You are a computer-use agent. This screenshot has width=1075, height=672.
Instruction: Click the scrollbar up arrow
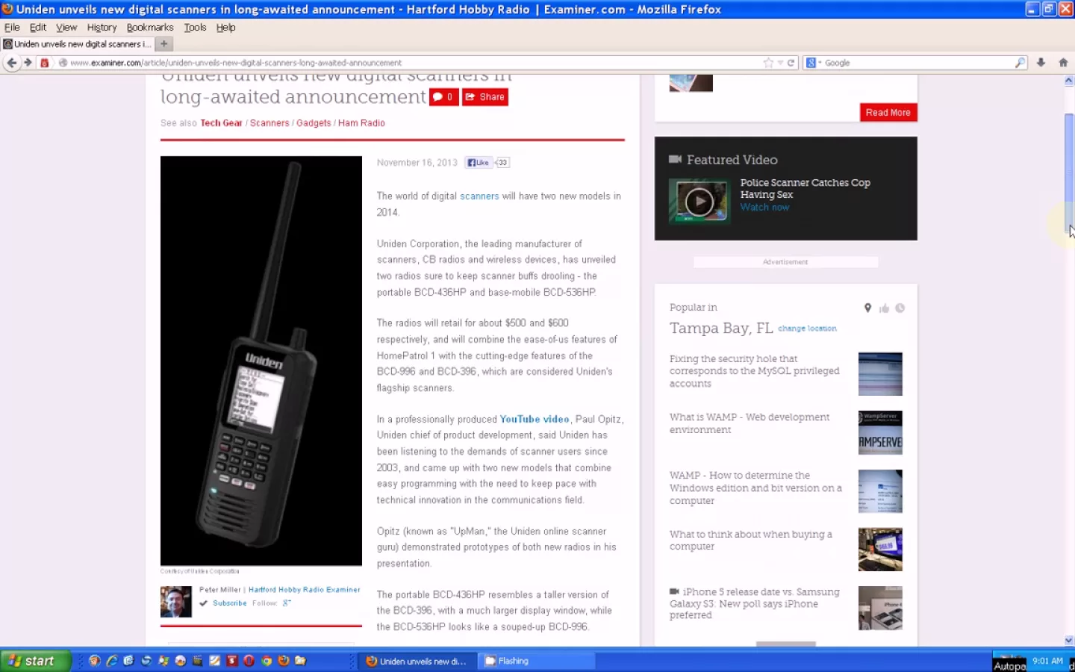(1069, 80)
